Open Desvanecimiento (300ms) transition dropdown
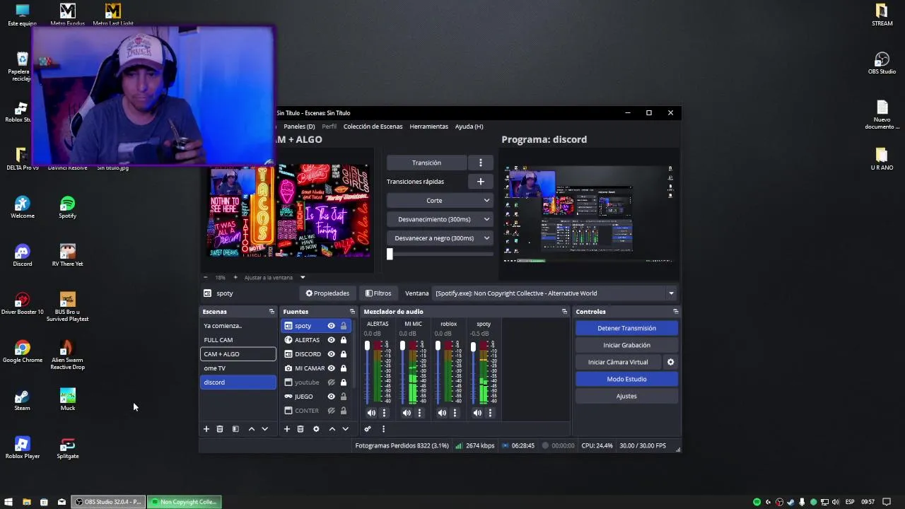The height and width of the screenshot is (509, 905). (x=439, y=219)
